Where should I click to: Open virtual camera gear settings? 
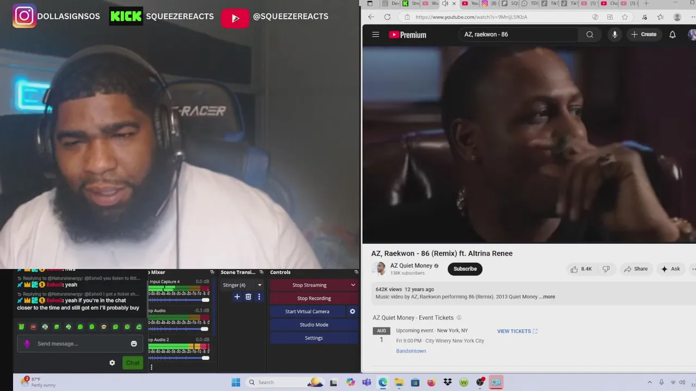click(x=352, y=311)
